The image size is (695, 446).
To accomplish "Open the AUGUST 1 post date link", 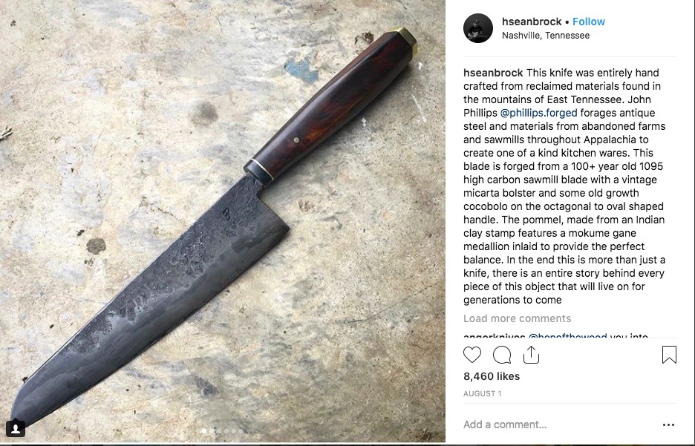I will pyautogui.click(x=482, y=393).
